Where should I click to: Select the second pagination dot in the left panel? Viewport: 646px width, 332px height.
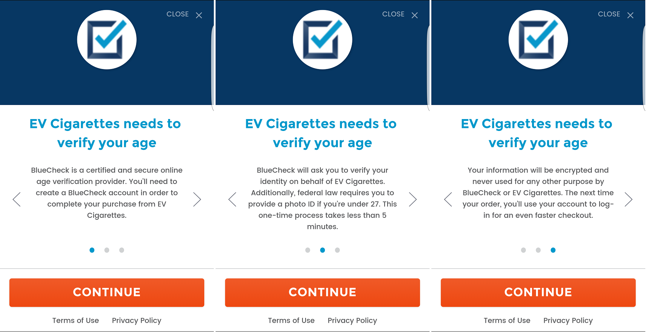tap(107, 250)
